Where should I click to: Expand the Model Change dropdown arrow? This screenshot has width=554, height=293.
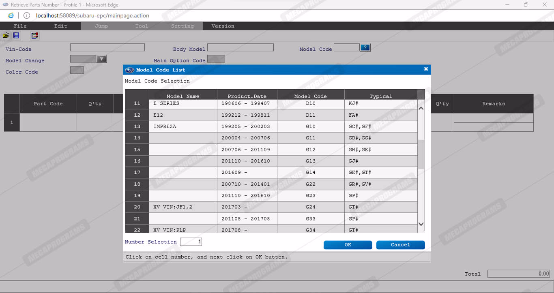coord(101,59)
